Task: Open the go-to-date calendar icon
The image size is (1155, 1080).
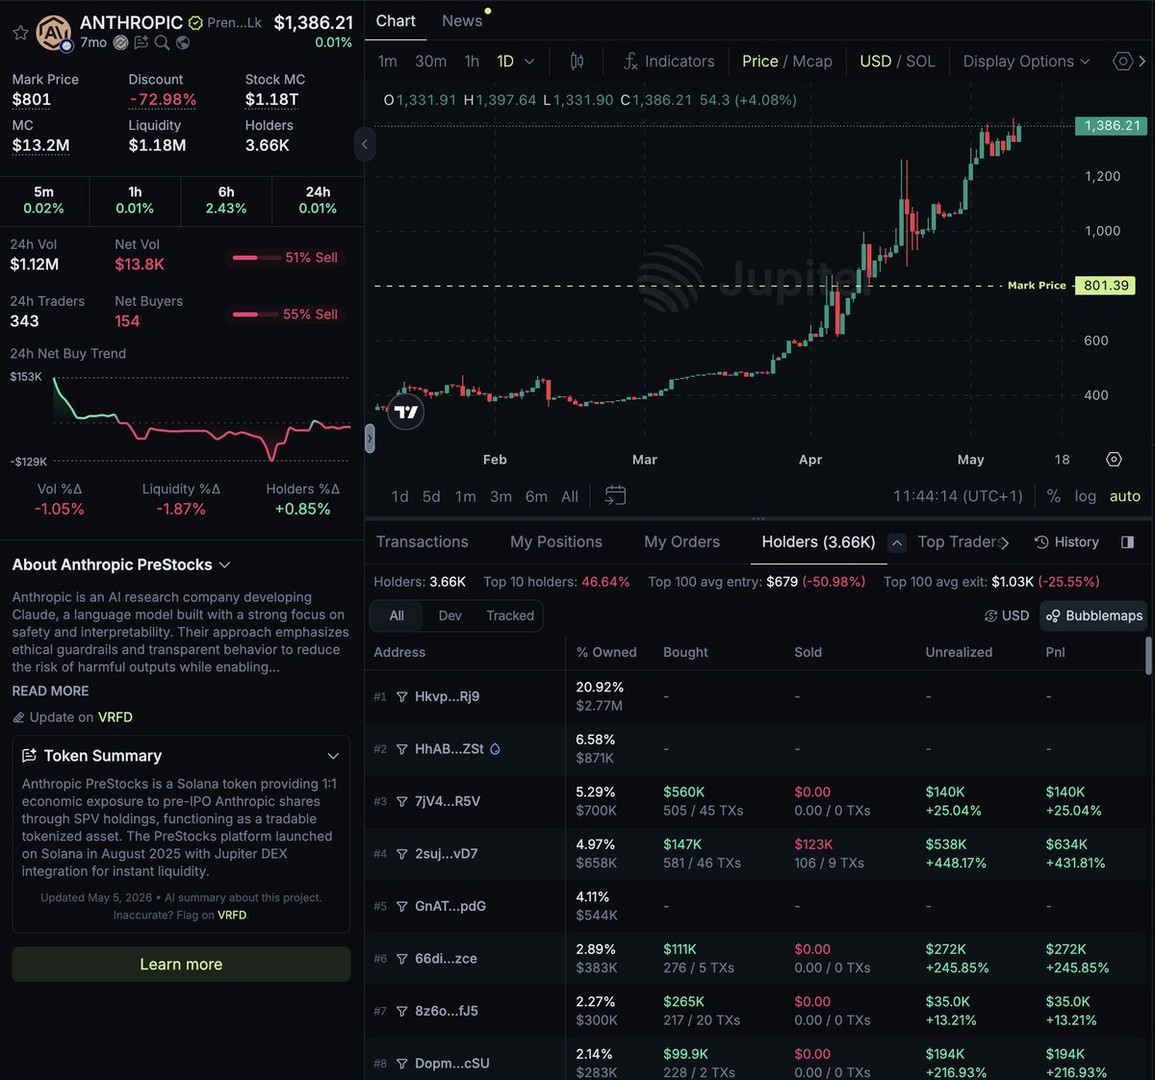Action: (x=615, y=496)
